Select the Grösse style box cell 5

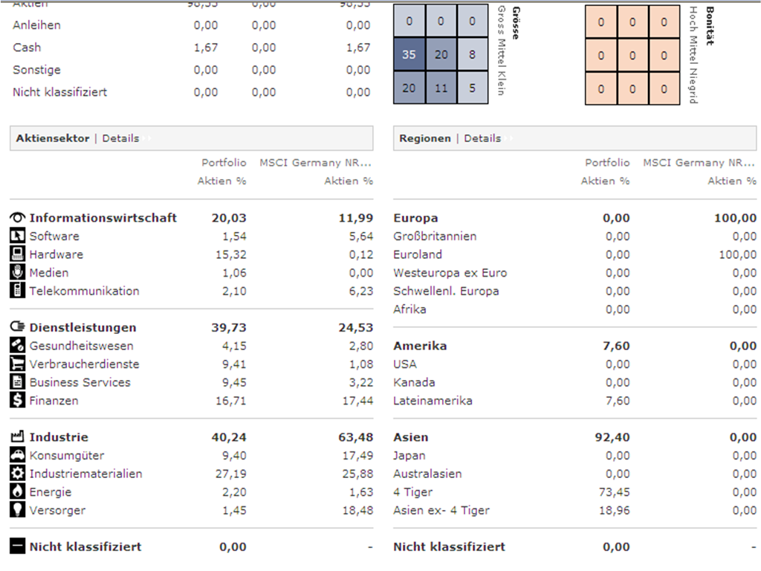(x=472, y=88)
